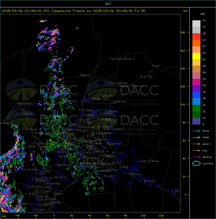Click the eburn yellow arrow legend icon

pyautogui.click(x=196, y=144)
